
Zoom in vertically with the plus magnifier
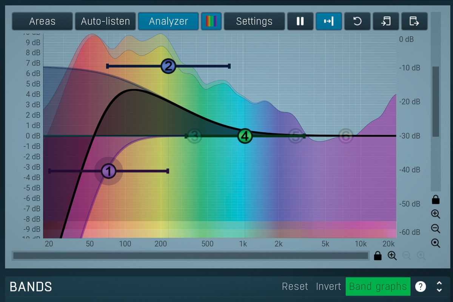[436, 214]
